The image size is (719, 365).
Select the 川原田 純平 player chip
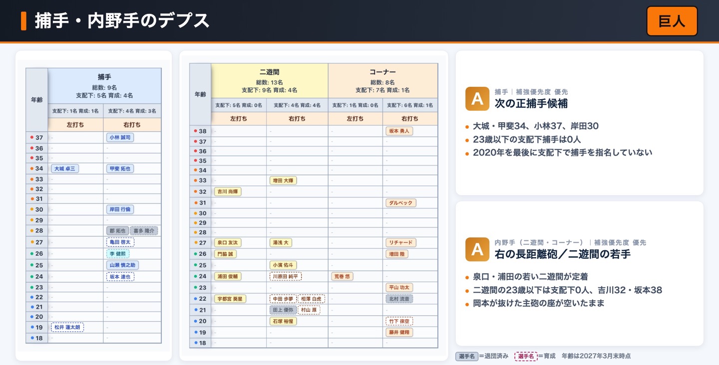coord(286,276)
